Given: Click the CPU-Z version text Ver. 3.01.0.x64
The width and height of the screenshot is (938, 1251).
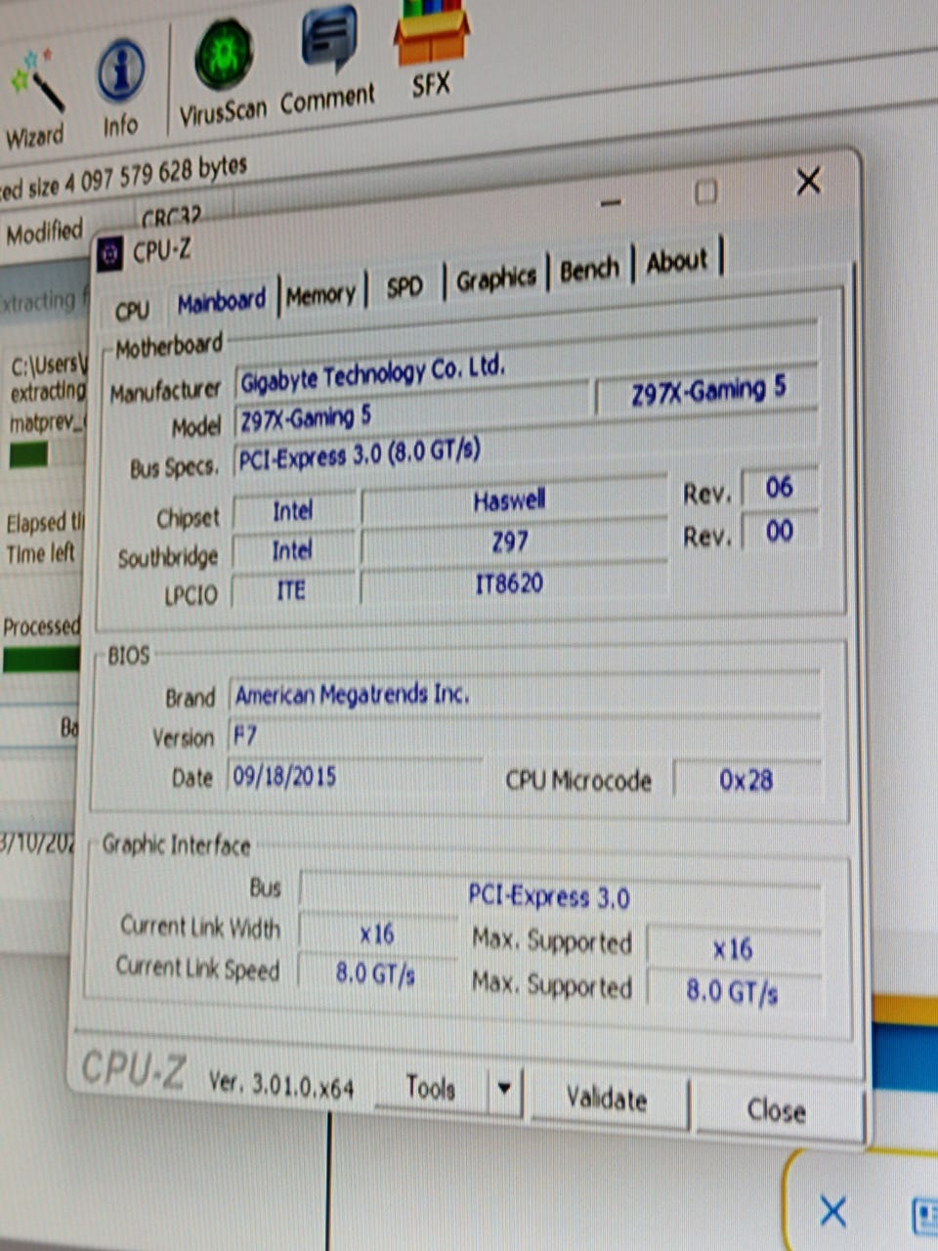Looking at the screenshot, I should pyautogui.click(x=281, y=1083).
